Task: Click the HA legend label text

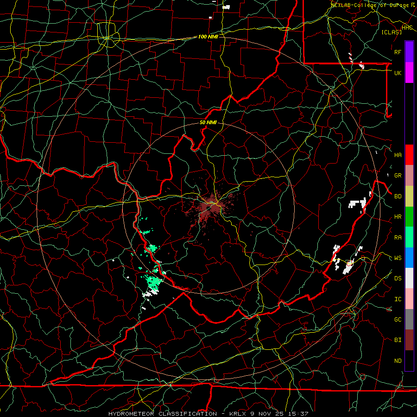Action: [398, 155]
